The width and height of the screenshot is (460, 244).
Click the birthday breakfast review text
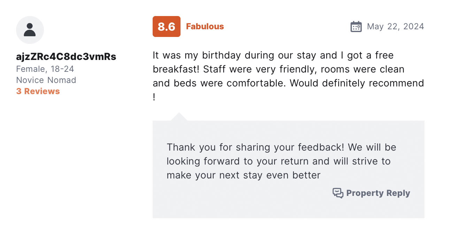(288, 76)
